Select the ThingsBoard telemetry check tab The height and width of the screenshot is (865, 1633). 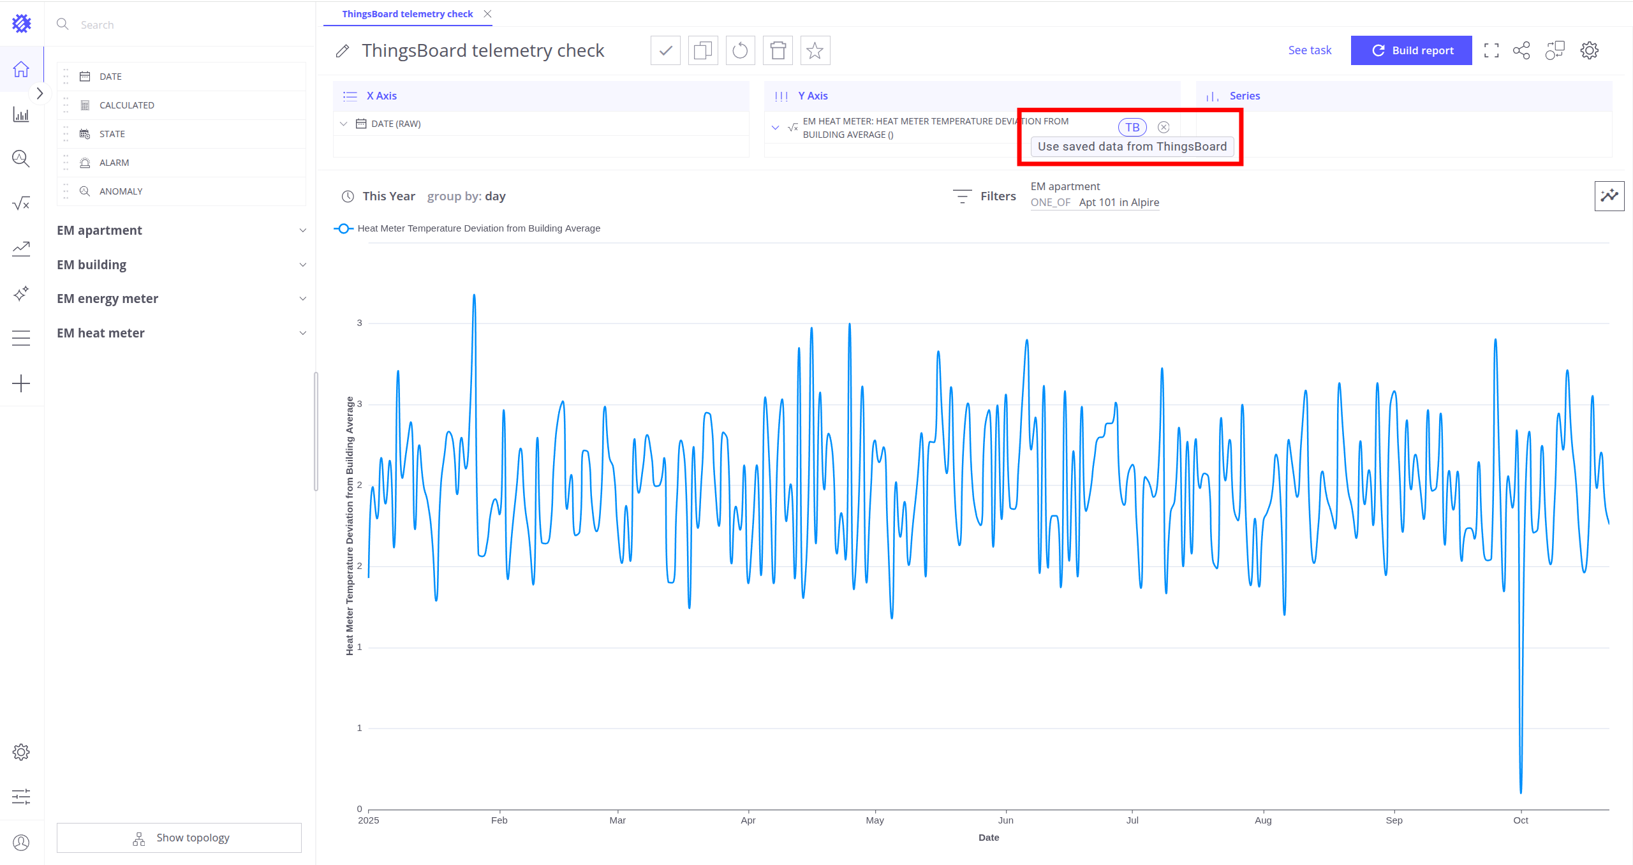(407, 14)
